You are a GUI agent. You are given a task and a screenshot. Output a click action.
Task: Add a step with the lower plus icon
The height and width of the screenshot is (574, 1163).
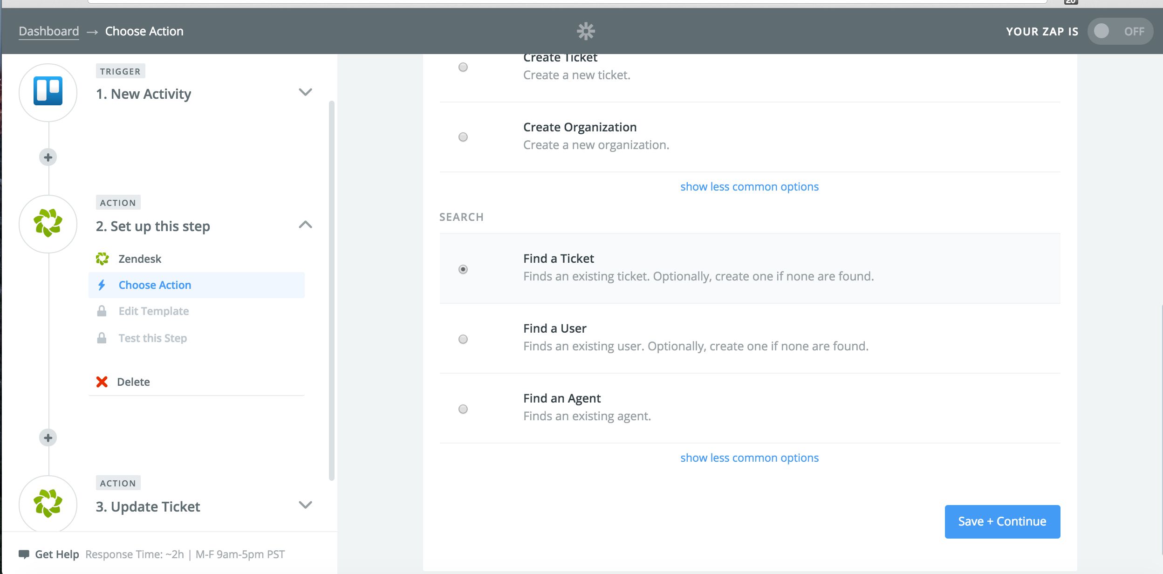tap(48, 438)
